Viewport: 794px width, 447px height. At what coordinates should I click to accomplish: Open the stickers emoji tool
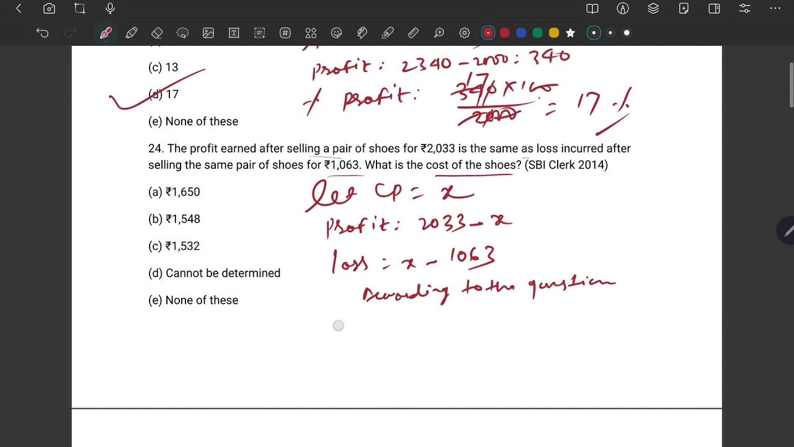click(x=336, y=33)
